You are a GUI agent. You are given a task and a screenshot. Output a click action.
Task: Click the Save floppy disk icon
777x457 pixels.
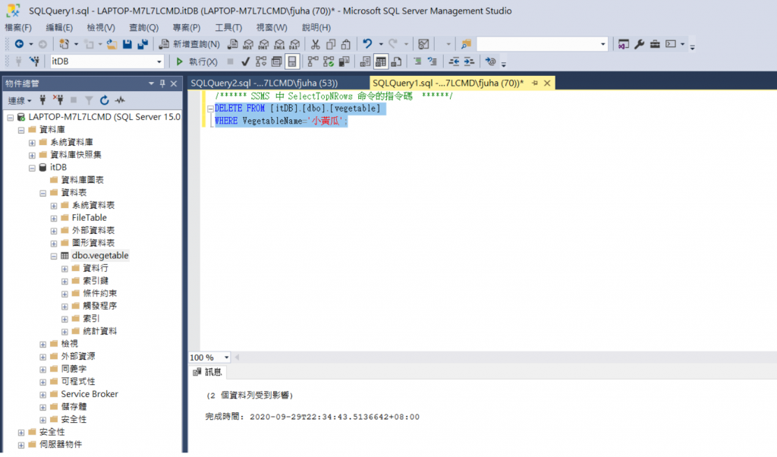tap(127, 44)
